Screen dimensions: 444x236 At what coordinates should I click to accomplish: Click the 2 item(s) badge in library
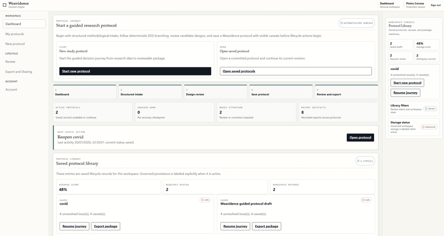(365, 161)
